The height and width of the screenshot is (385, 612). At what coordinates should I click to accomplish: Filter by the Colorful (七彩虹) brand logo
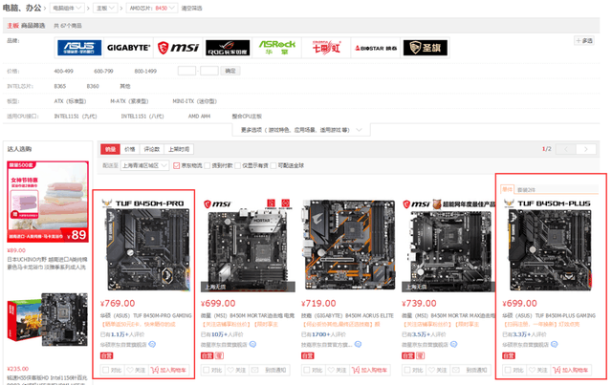pos(327,48)
